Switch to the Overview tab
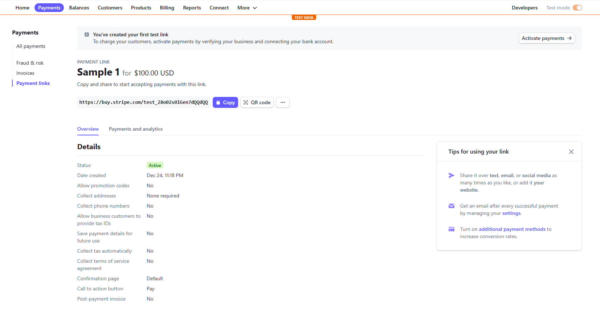This screenshot has height=310, width=600. click(88, 129)
